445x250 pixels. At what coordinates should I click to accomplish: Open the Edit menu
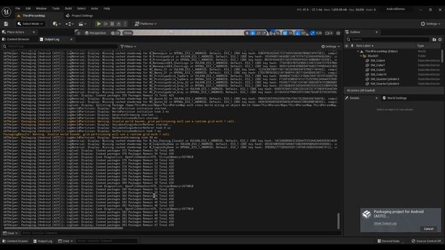(28, 8)
